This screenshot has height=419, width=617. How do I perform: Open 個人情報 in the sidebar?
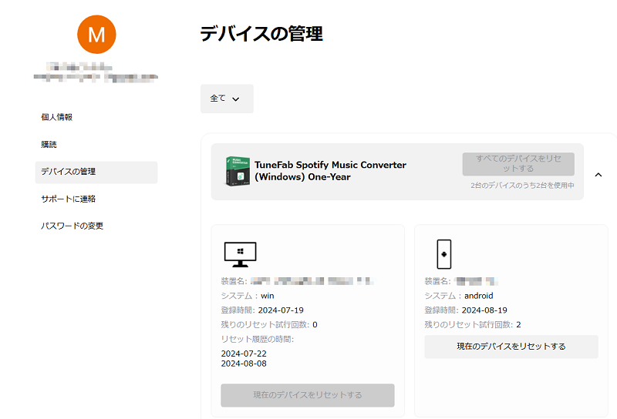click(56, 117)
